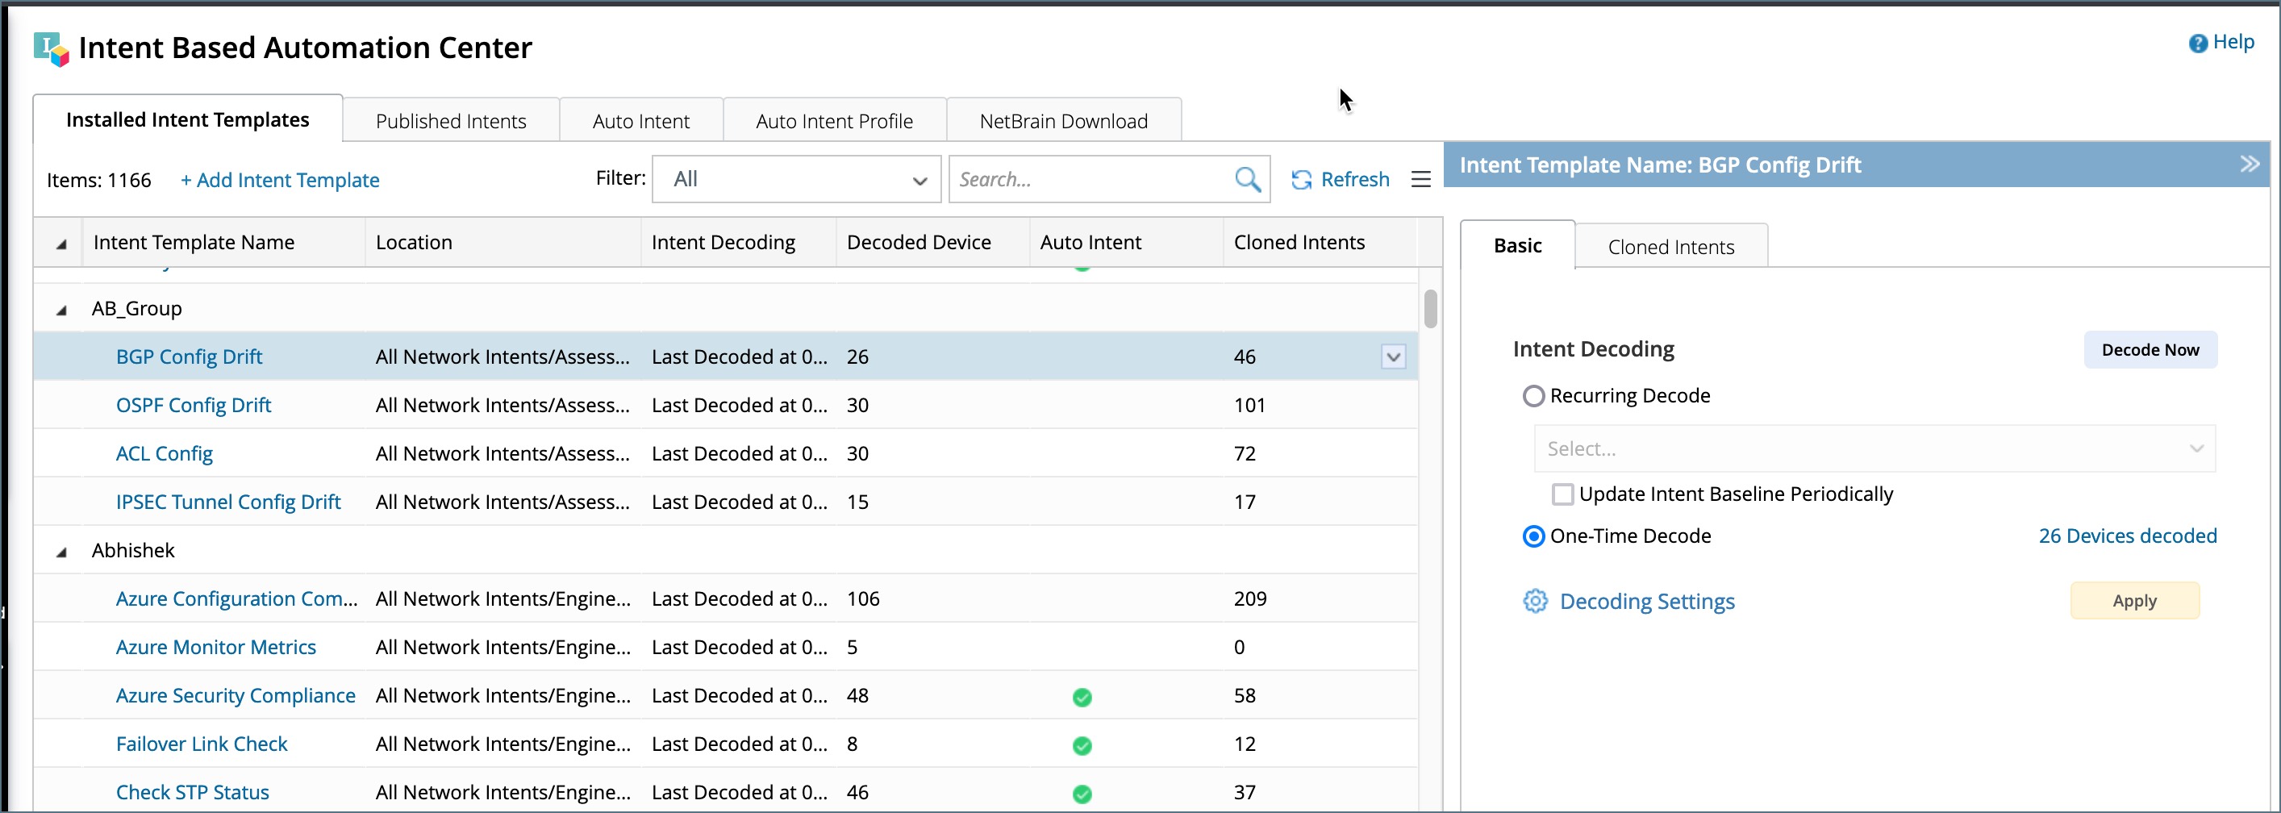Viewport: 2281px width, 813px height.
Task: Click into the Search input field
Action: pos(1089,180)
